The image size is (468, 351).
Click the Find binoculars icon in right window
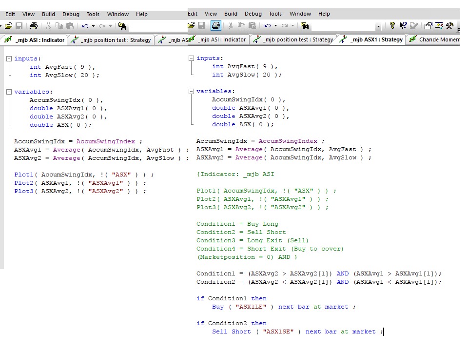[305, 26]
